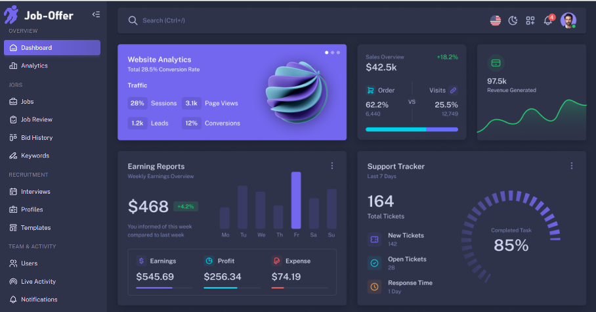The width and height of the screenshot is (596, 312).
Task: Click the Tuesday bar in earnings chart
Action: tap(242, 207)
